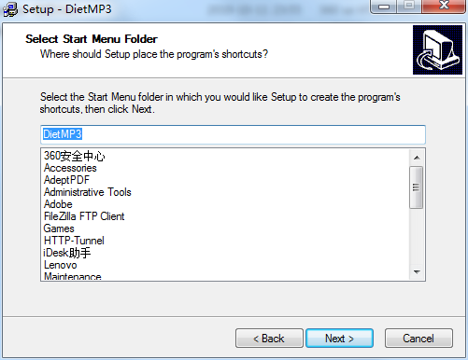Screen dimensions: 468x360
Task: Choose Administrative Tools folder
Action: coord(88,192)
